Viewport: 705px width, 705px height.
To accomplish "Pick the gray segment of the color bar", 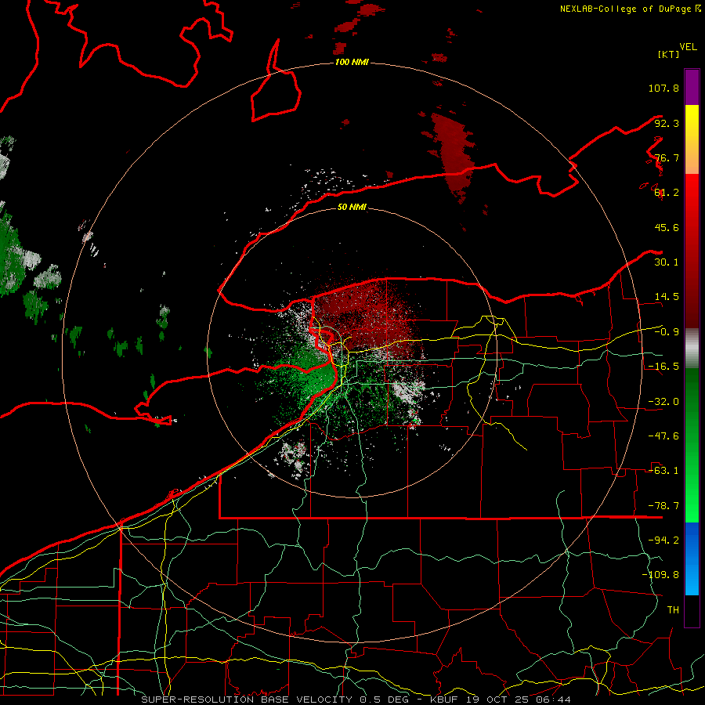I will pos(692,349).
